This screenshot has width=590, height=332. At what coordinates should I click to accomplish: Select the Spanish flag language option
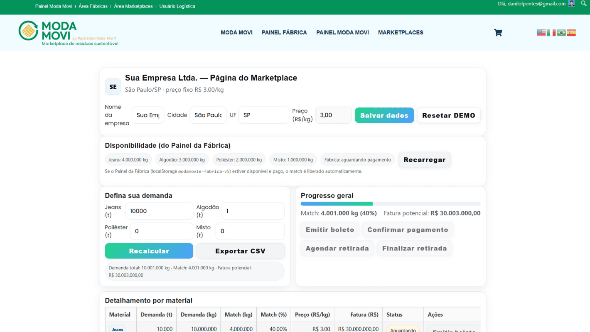571,32
